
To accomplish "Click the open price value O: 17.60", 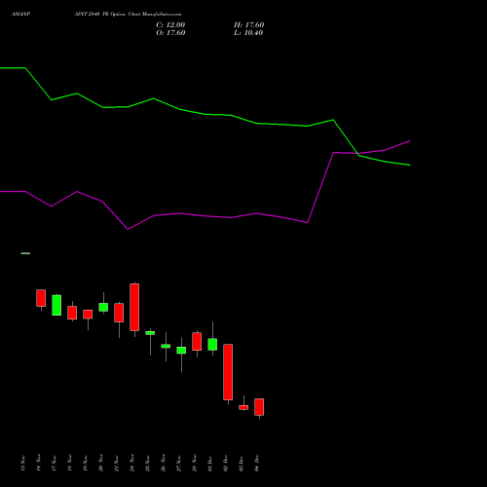I will pos(170,33).
